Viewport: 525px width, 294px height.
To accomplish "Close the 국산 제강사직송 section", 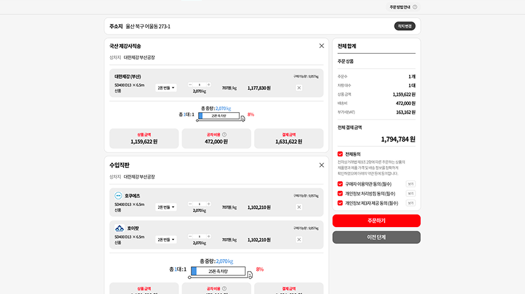I will (x=322, y=46).
